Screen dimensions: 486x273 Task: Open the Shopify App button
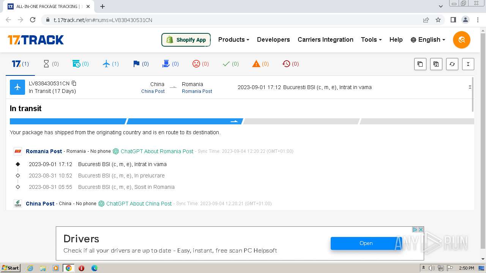(186, 40)
